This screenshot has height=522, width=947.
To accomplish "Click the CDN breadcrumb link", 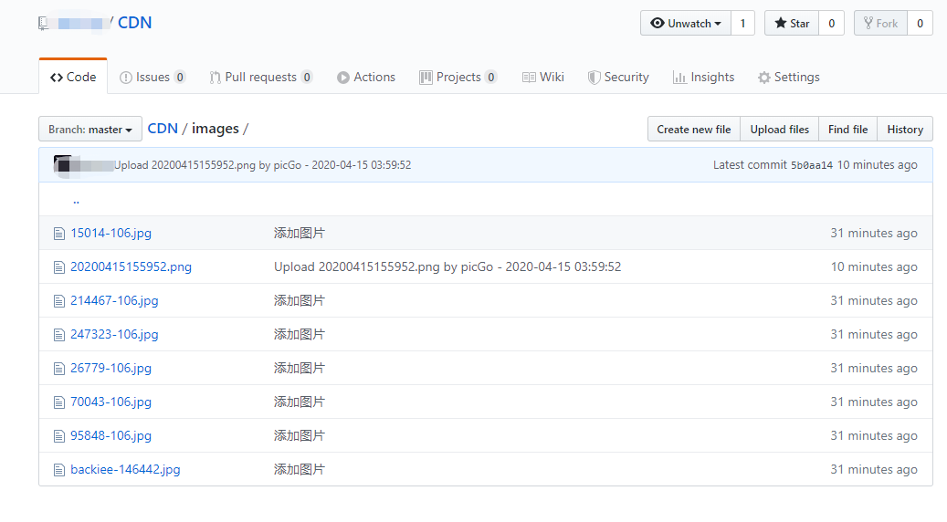I will pyautogui.click(x=163, y=129).
